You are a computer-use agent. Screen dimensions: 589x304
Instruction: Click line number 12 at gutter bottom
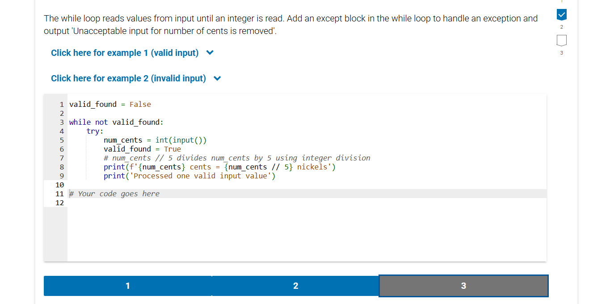[x=59, y=203]
